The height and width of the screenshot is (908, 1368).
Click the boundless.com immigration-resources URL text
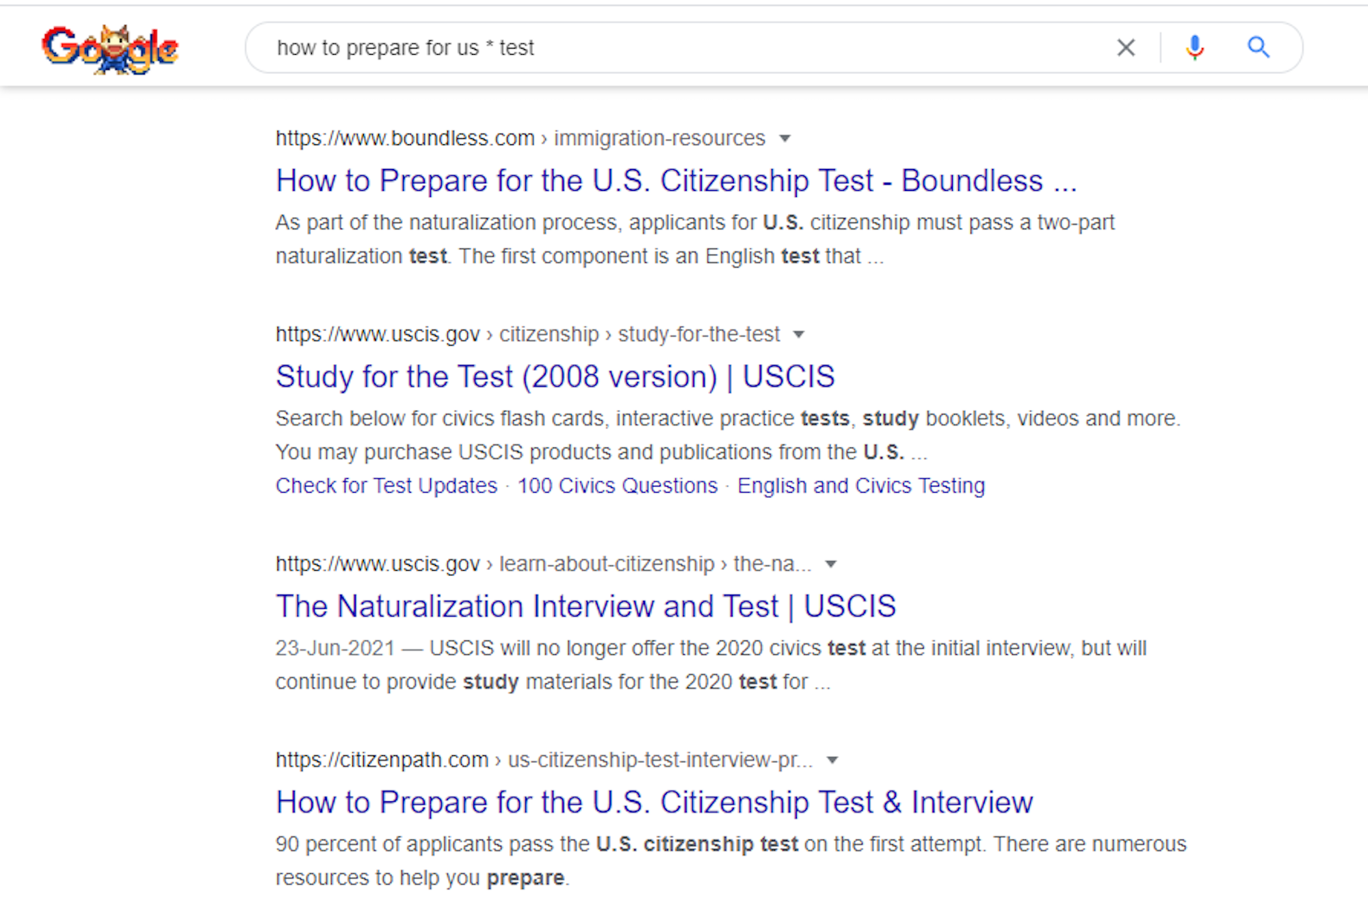[x=521, y=138]
